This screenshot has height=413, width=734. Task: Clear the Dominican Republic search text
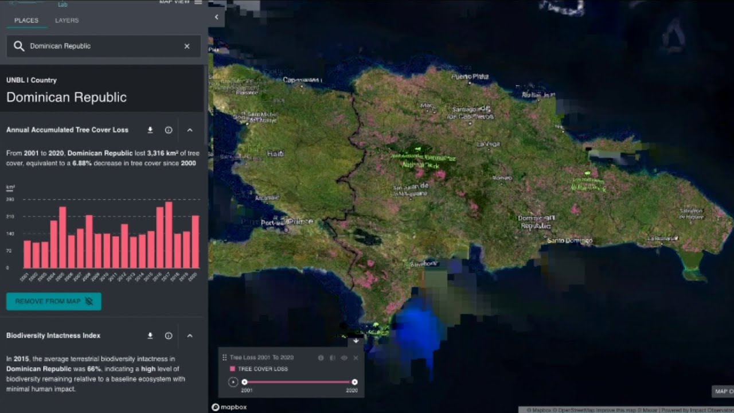[x=187, y=46]
